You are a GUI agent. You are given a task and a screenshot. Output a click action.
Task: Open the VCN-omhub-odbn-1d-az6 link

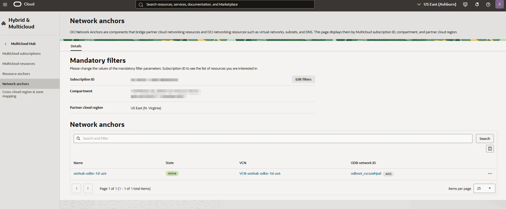[x=260, y=174]
